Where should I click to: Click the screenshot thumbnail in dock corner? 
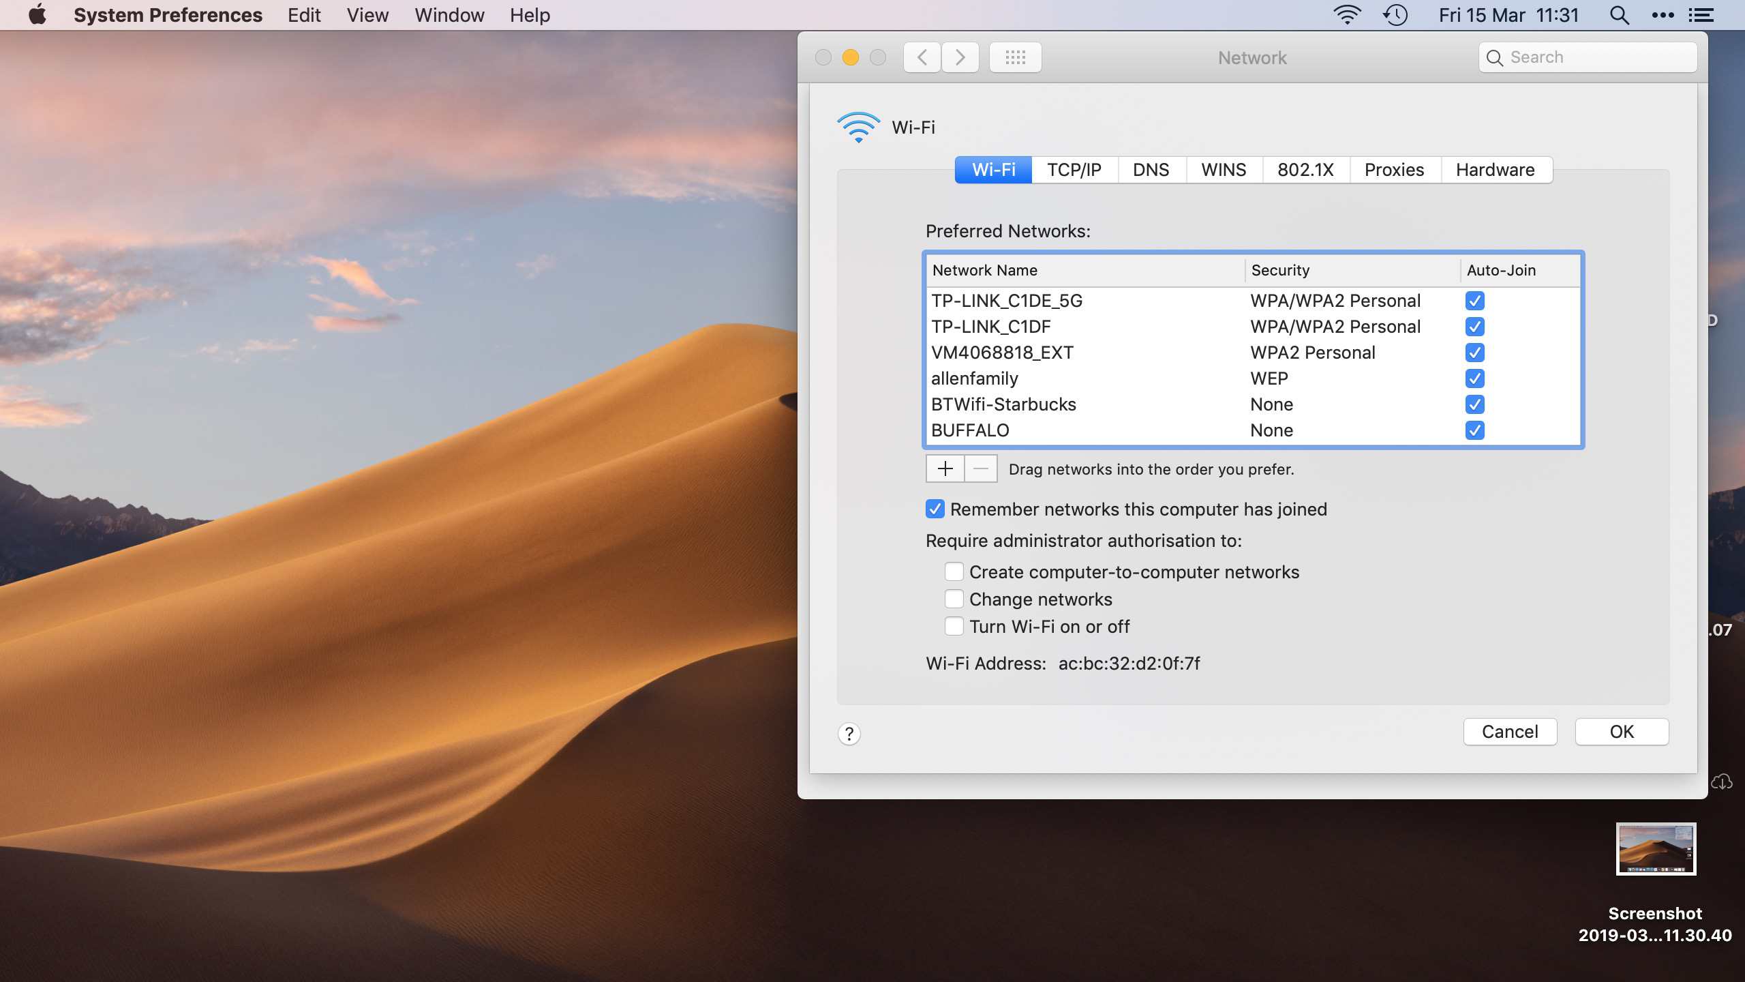[1655, 848]
